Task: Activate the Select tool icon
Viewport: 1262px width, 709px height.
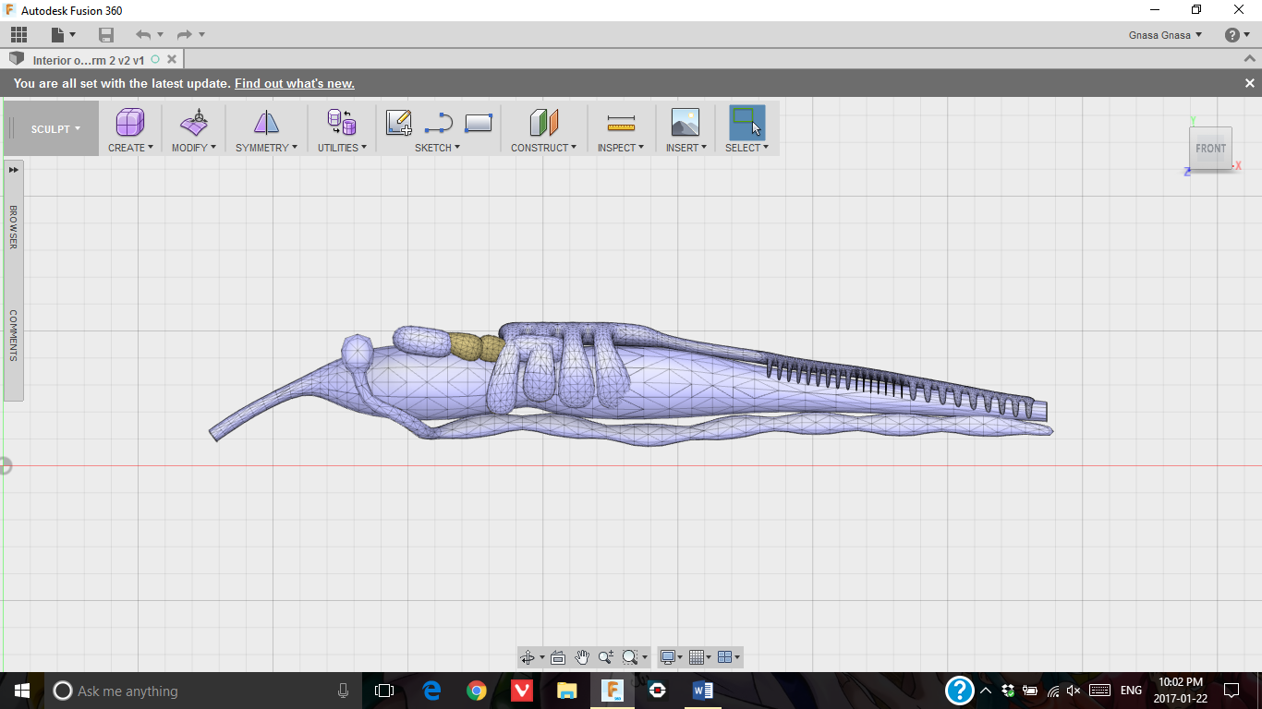Action: click(747, 123)
